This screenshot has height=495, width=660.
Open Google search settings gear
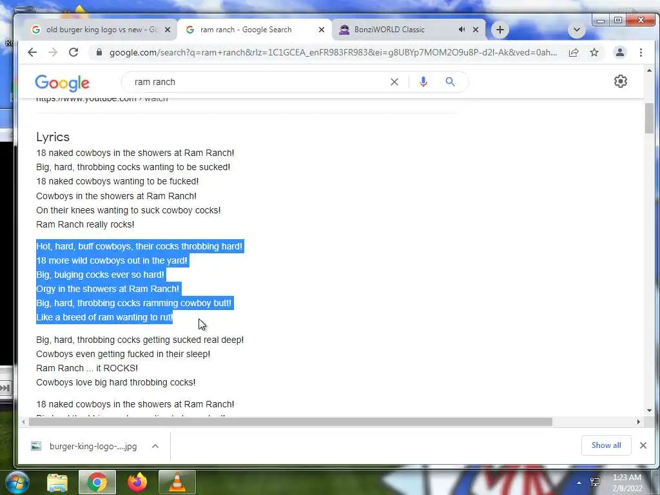[x=621, y=81]
